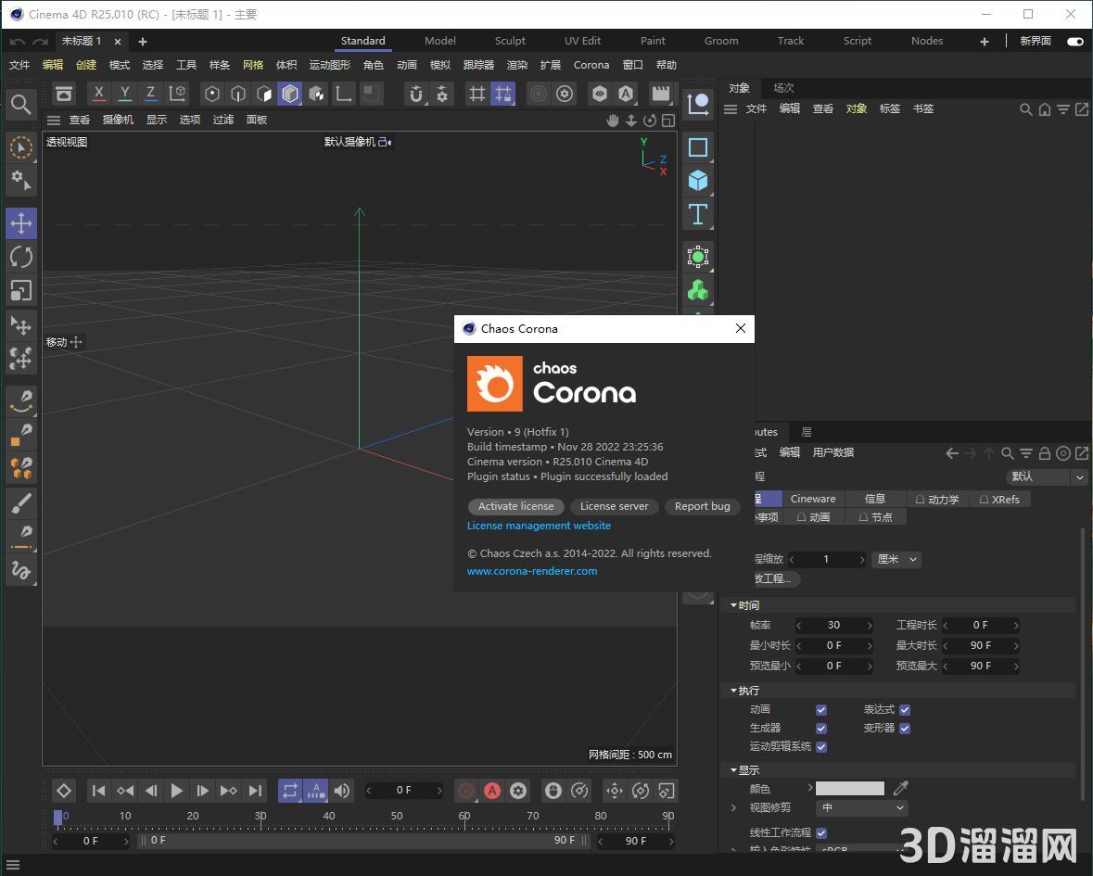
Task: Select the Rotate tool
Action: coord(20,257)
